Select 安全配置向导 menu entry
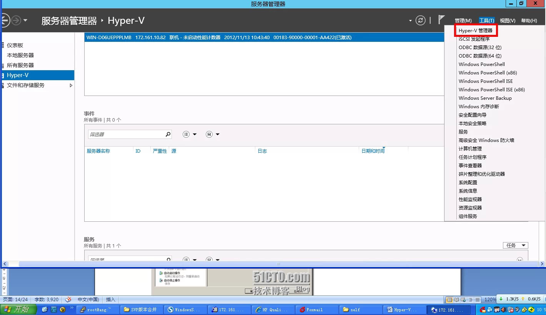This screenshot has height=315, width=546. pos(473,115)
